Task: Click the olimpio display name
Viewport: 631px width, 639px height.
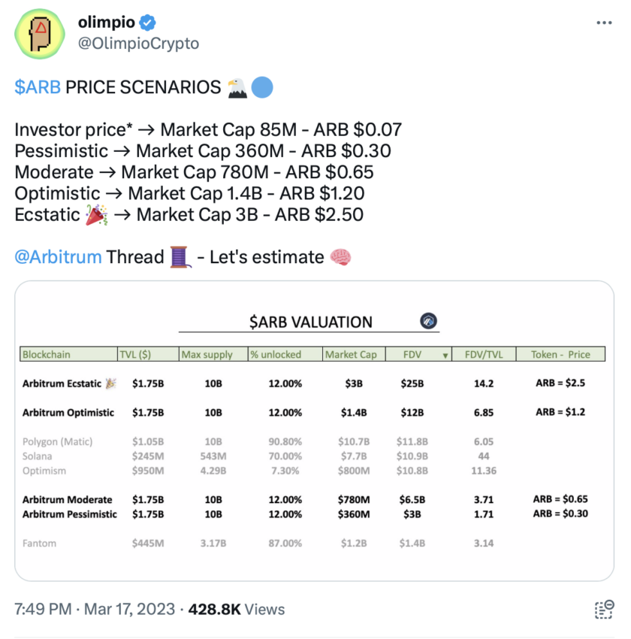Action: [x=106, y=22]
